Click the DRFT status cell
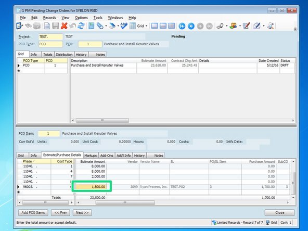 pos(287,65)
